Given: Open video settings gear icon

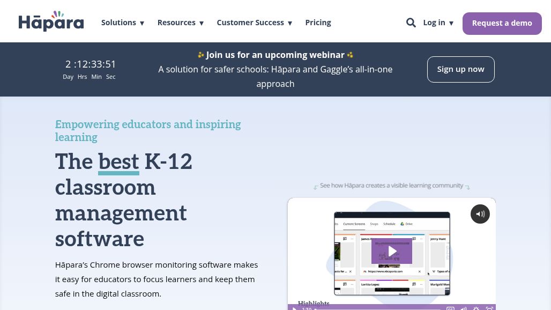Looking at the screenshot, I should pyautogui.click(x=476, y=308).
